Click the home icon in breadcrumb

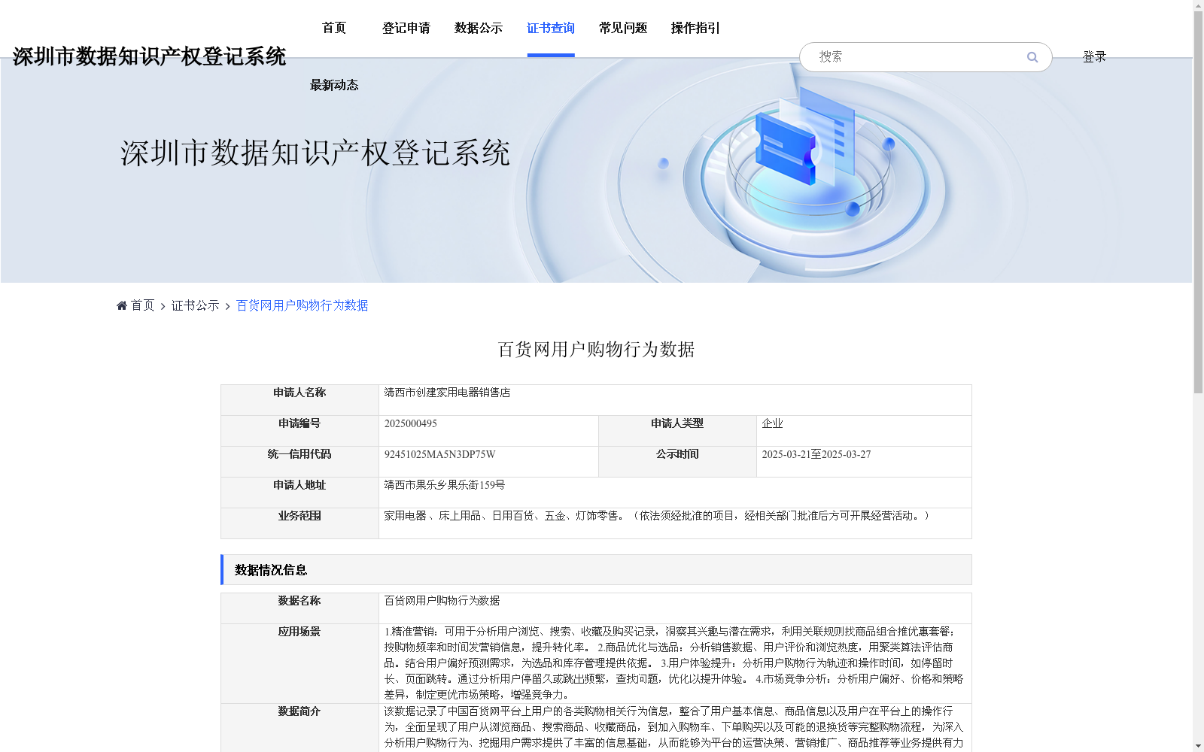[122, 305]
